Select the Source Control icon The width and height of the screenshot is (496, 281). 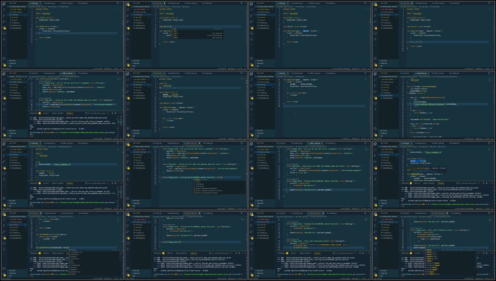[x=4, y=16]
